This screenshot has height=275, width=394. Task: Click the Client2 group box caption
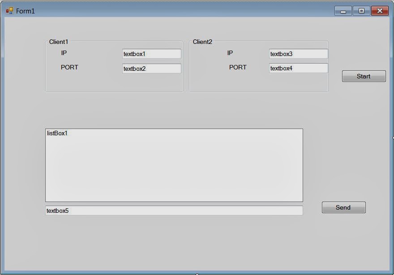coord(202,42)
